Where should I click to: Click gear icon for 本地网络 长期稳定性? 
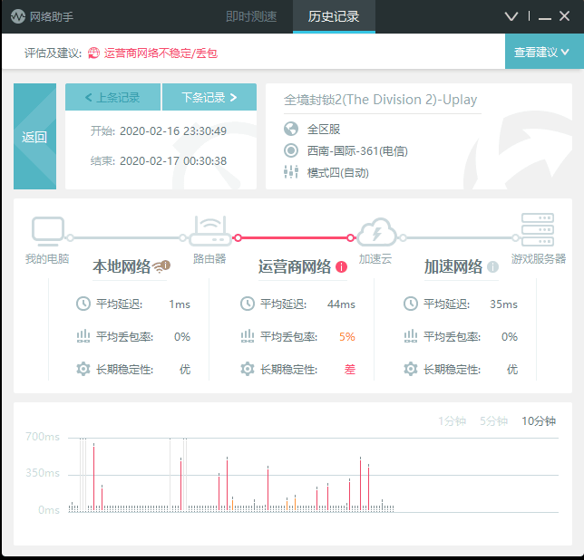click(83, 369)
